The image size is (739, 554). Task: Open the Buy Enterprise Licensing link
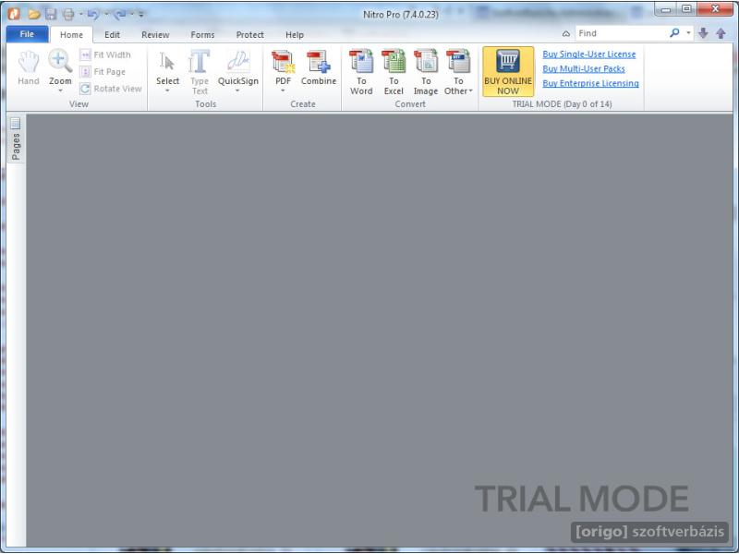click(x=590, y=83)
